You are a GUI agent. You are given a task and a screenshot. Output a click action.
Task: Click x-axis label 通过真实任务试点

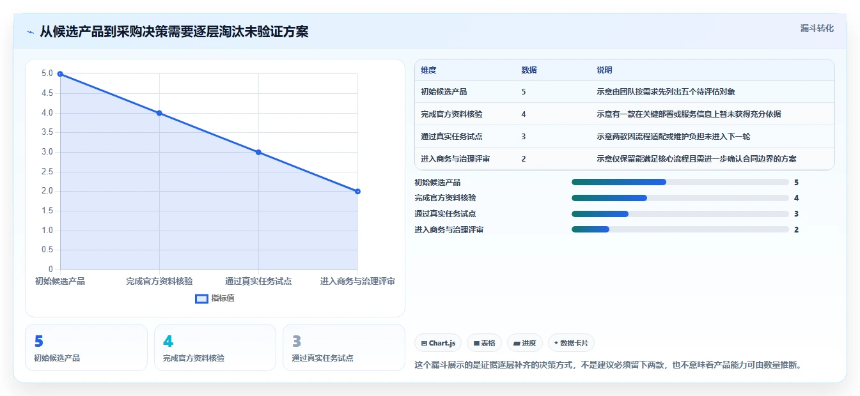(x=258, y=281)
